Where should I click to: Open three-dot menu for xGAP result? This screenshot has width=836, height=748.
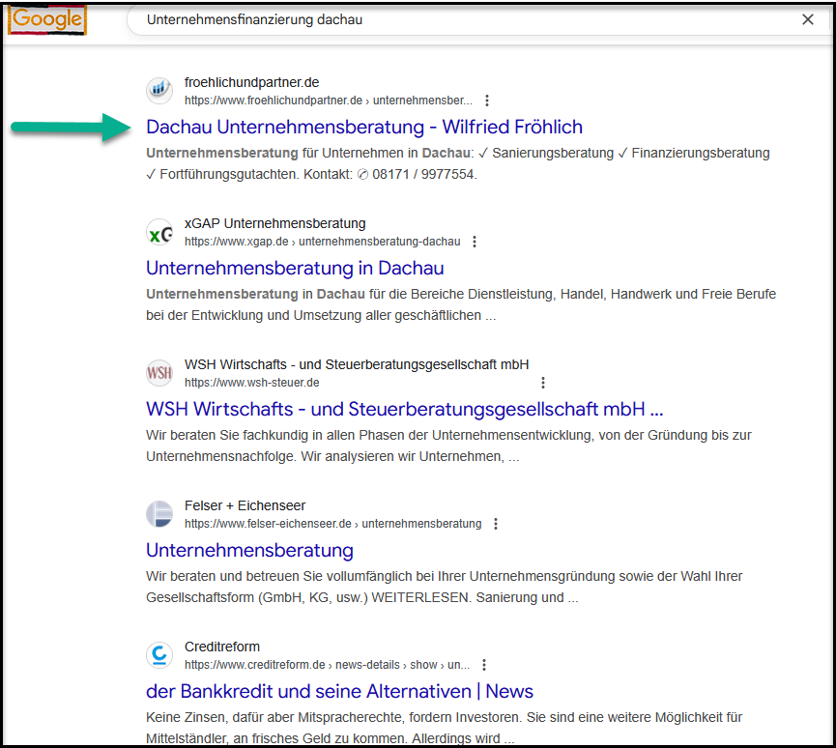click(x=475, y=242)
